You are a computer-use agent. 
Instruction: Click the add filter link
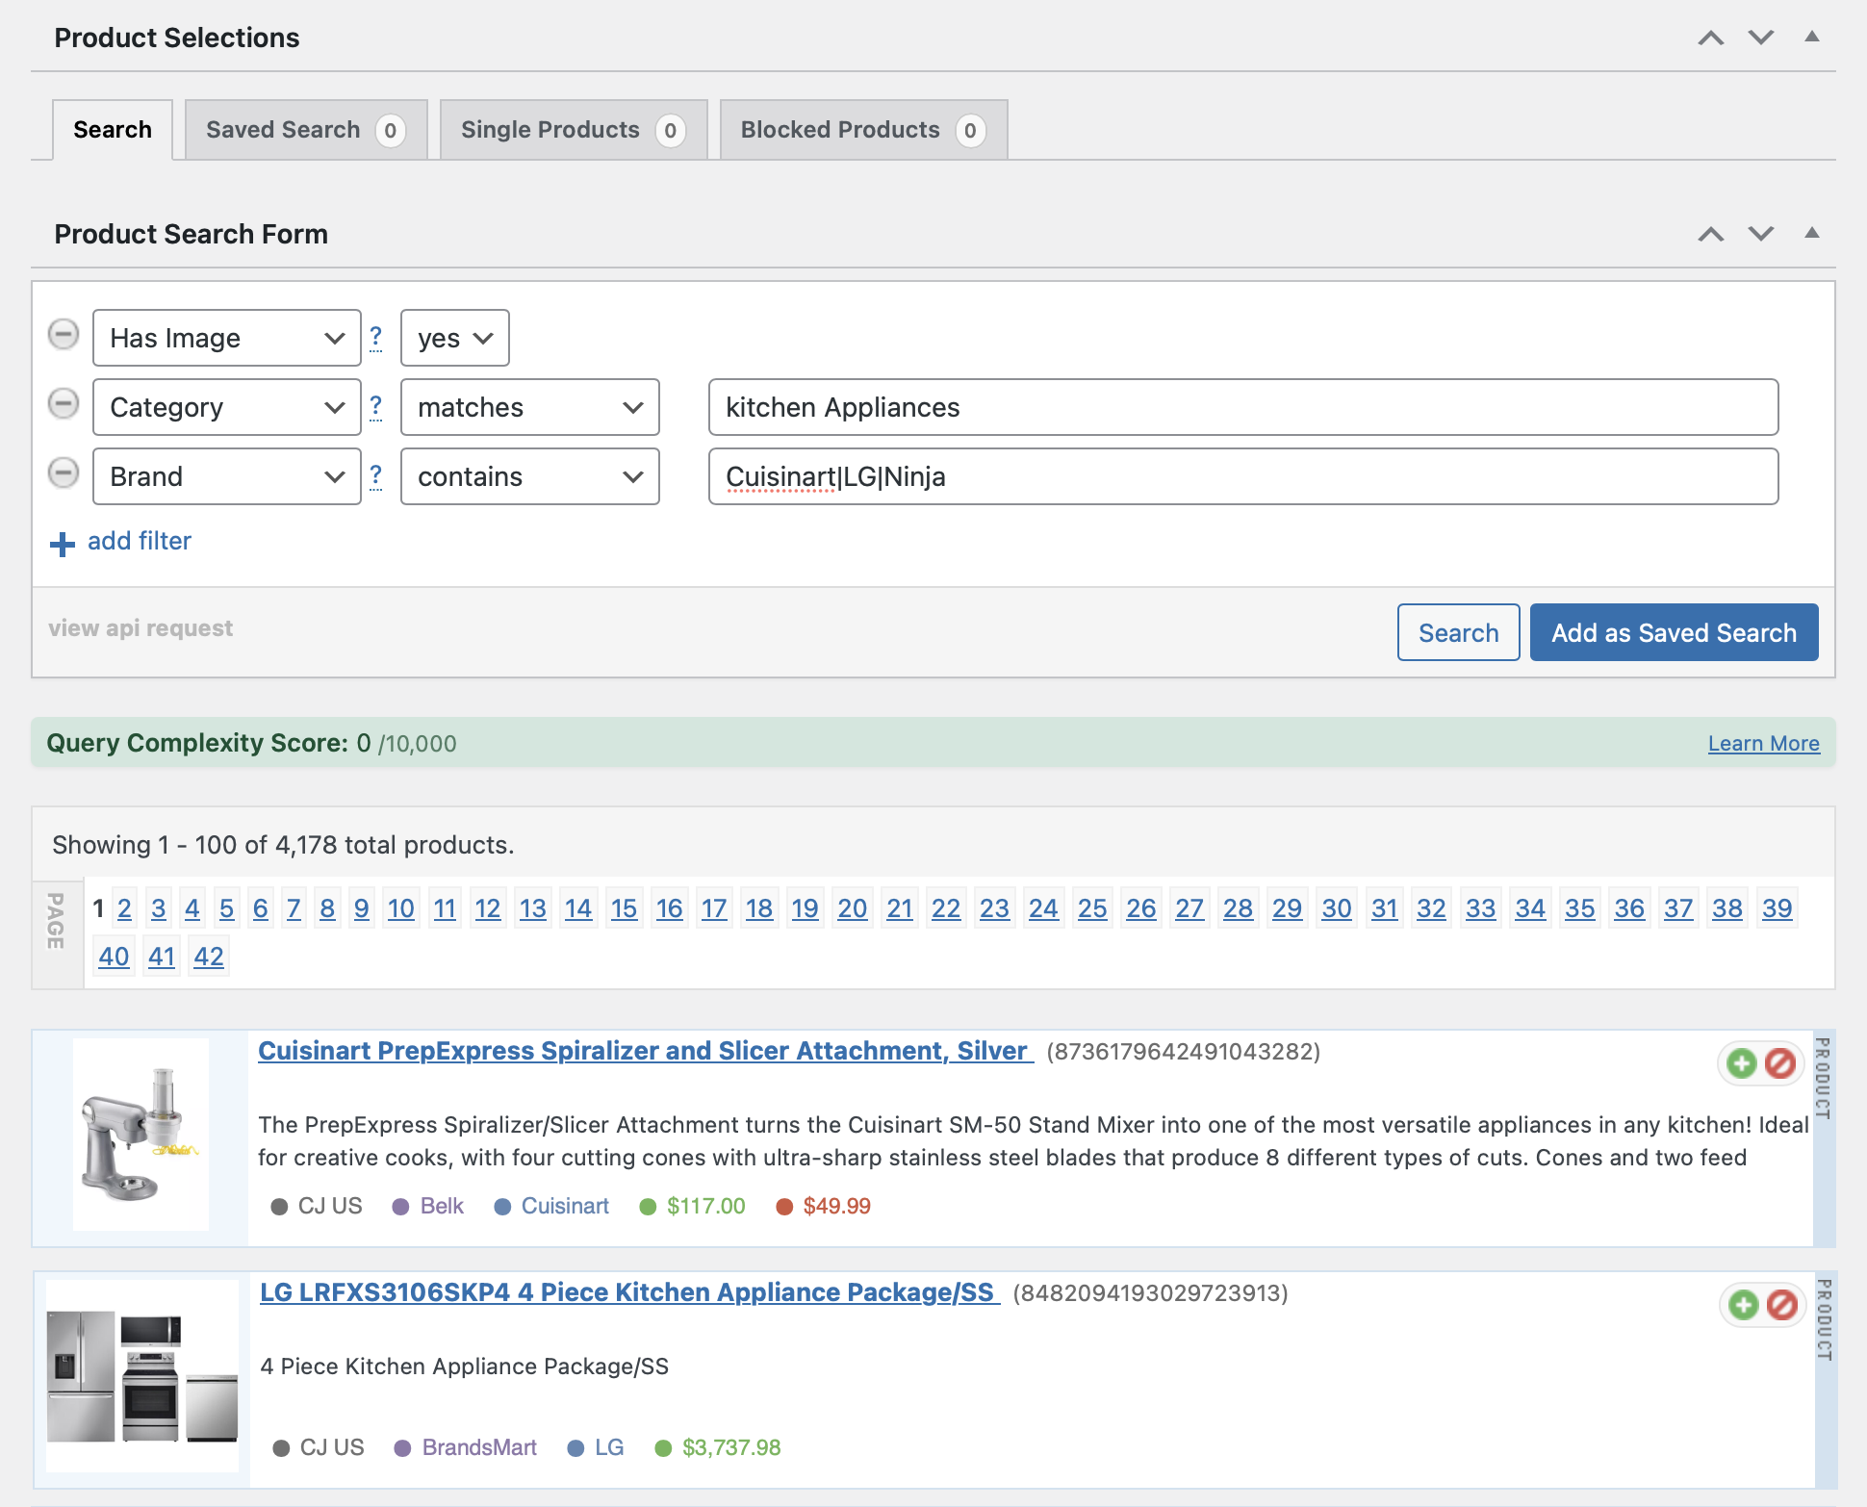coord(140,541)
